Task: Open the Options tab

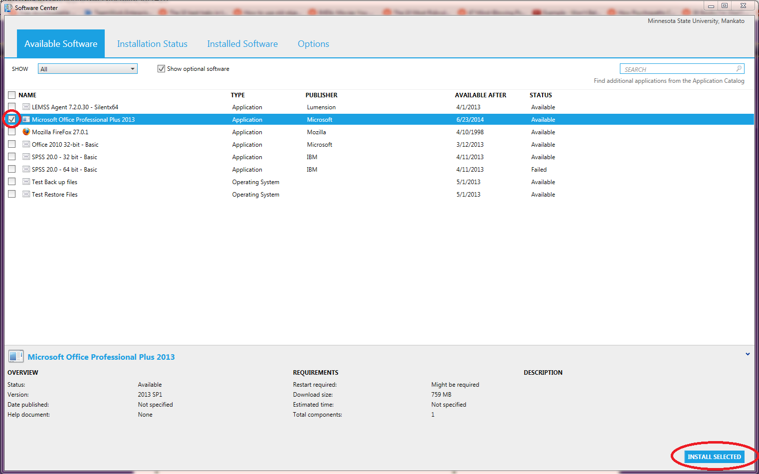Action: (x=313, y=44)
